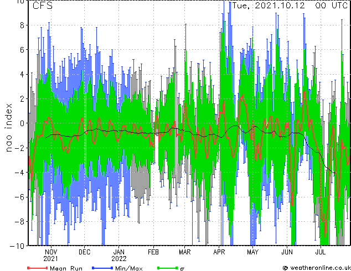This screenshot has width=351, height=271.
Task: Click the JUN month label
Action: (287, 252)
